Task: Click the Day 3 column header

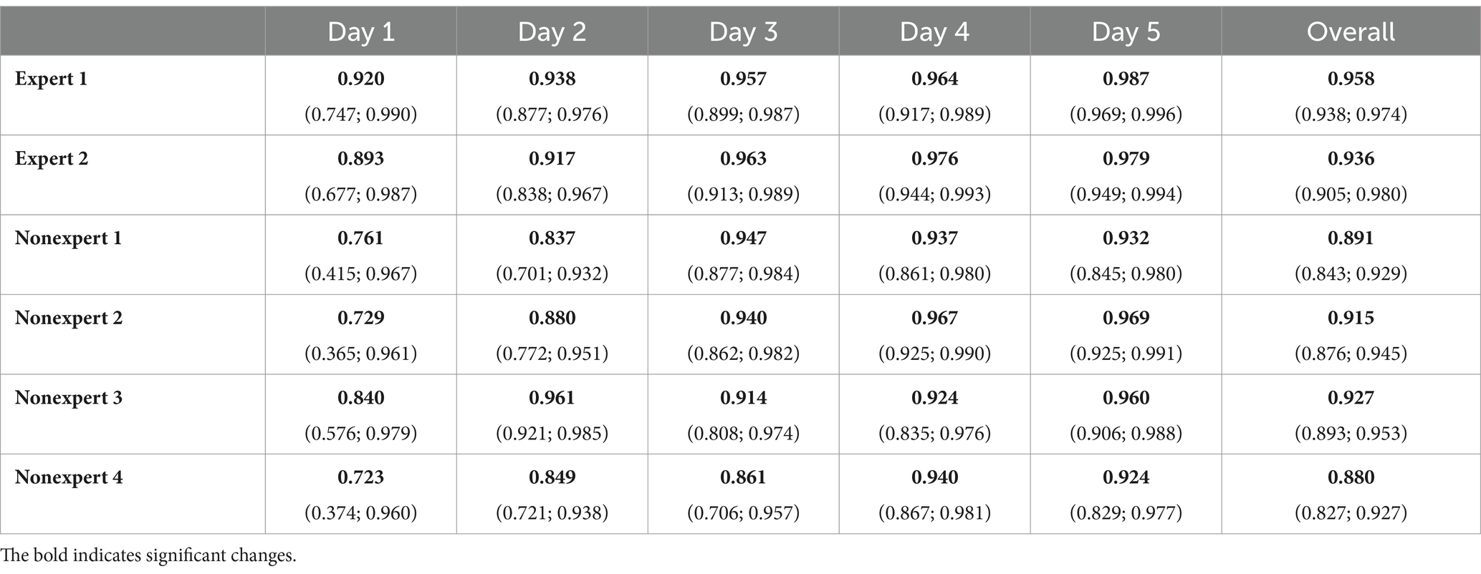Action: tap(744, 32)
